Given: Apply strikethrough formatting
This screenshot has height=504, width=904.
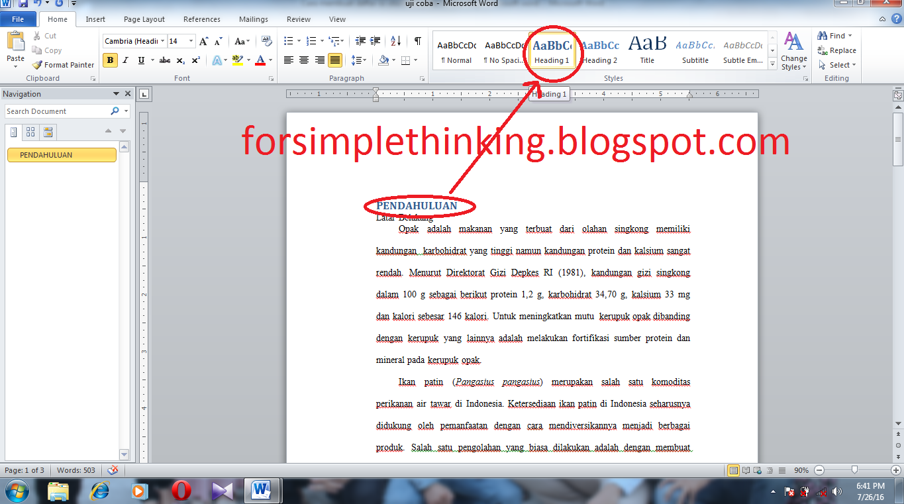Looking at the screenshot, I should 164,60.
